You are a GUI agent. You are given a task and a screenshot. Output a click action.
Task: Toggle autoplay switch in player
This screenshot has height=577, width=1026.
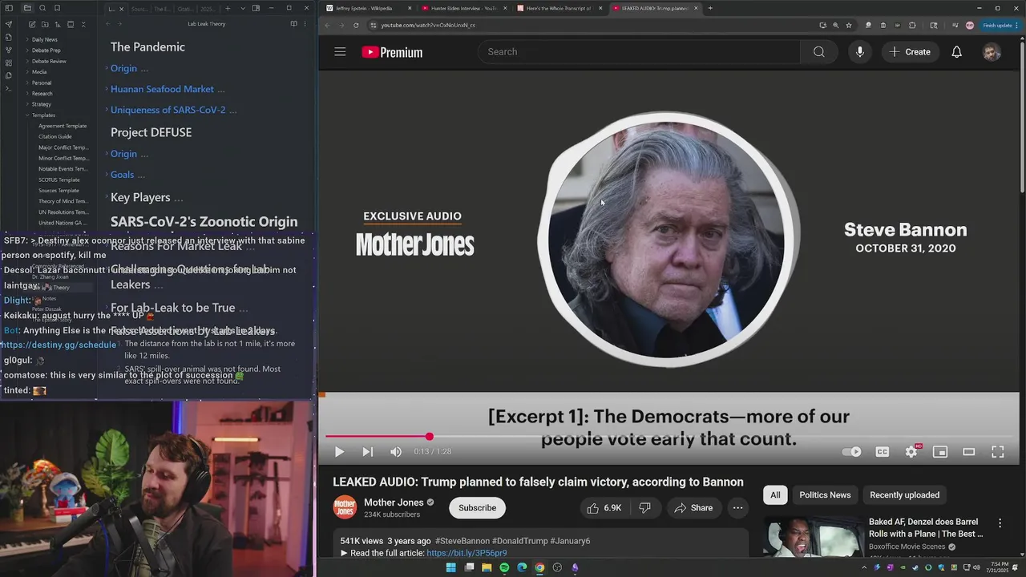click(x=852, y=452)
